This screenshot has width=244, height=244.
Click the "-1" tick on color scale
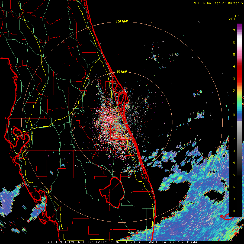click(233, 127)
